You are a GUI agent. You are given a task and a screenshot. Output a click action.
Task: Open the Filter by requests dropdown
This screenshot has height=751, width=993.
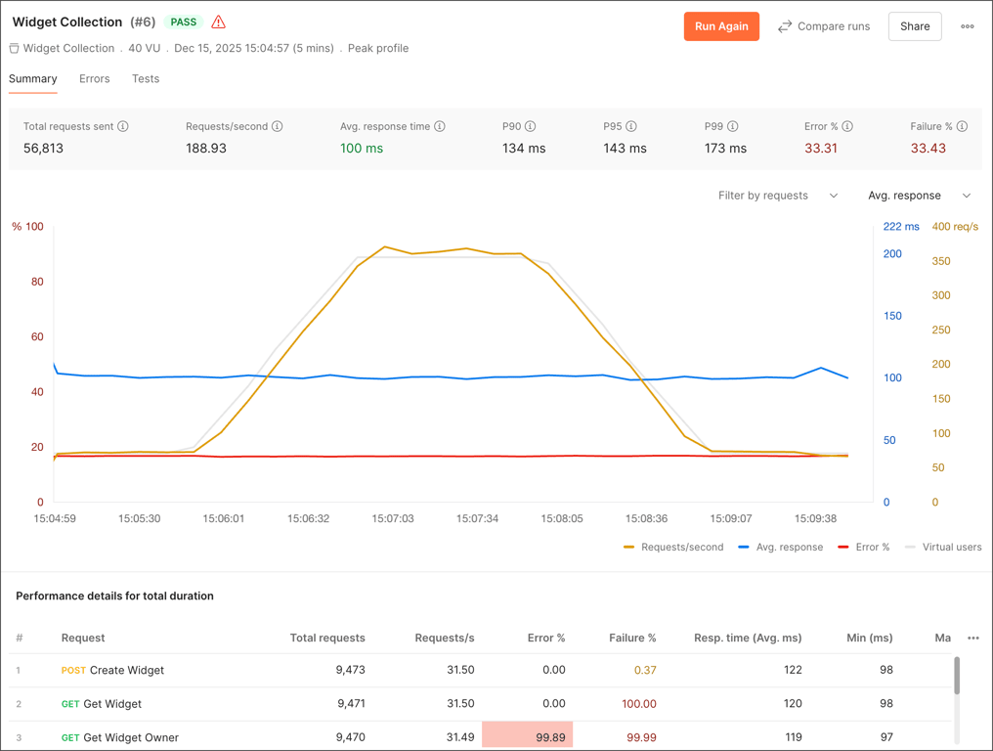(776, 196)
